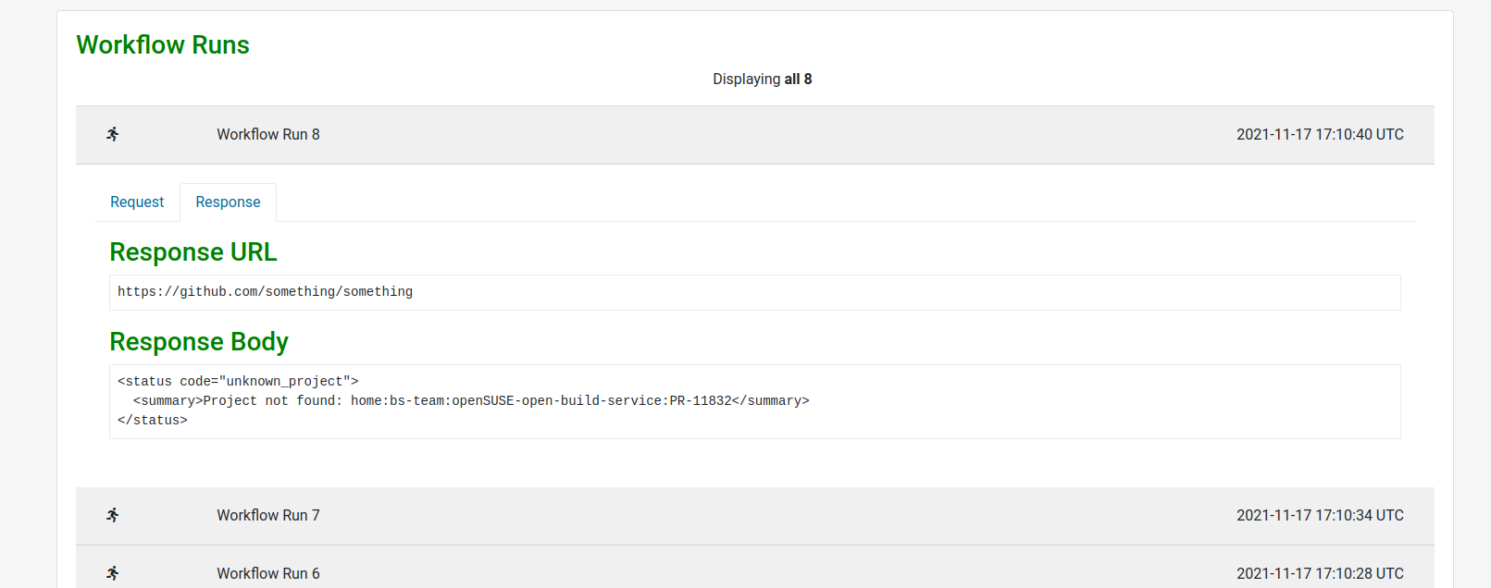Expand the Workflow Run 7 entry
The width and height of the screenshot is (1491, 588).
[267, 516]
